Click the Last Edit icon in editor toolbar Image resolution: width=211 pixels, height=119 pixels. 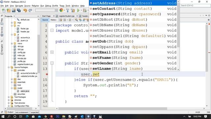click(x=61, y=20)
